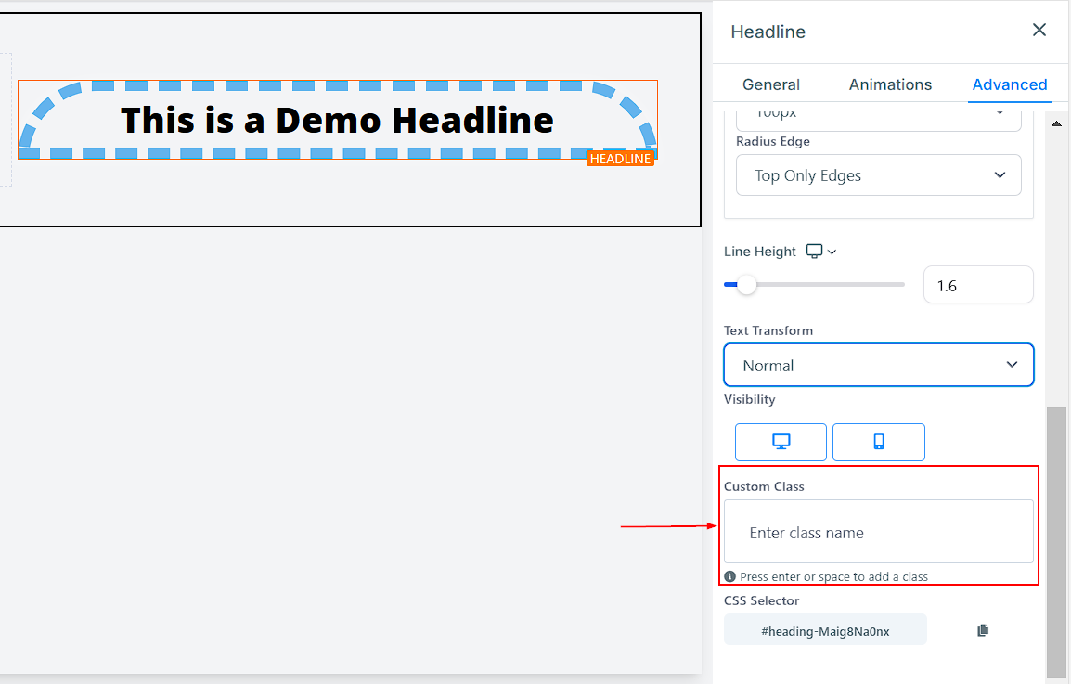Close the Headline settings panel

(x=1039, y=30)
